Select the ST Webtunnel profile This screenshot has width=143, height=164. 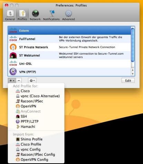coord(69,55)
